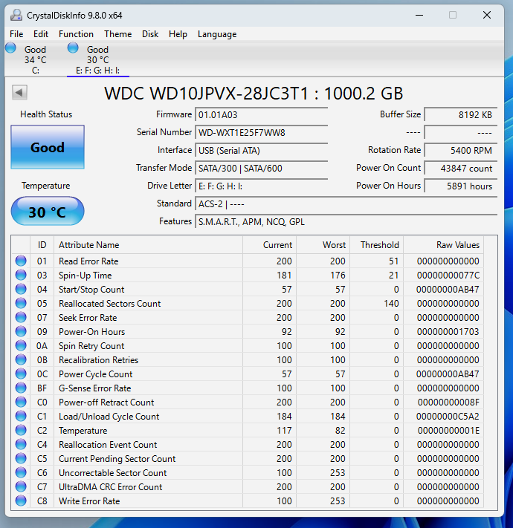Click raw value 00000000C5A2
Image resolution: width=513 pixels, height=528 pixels.
pyautogui.click(x=448, y=417)
